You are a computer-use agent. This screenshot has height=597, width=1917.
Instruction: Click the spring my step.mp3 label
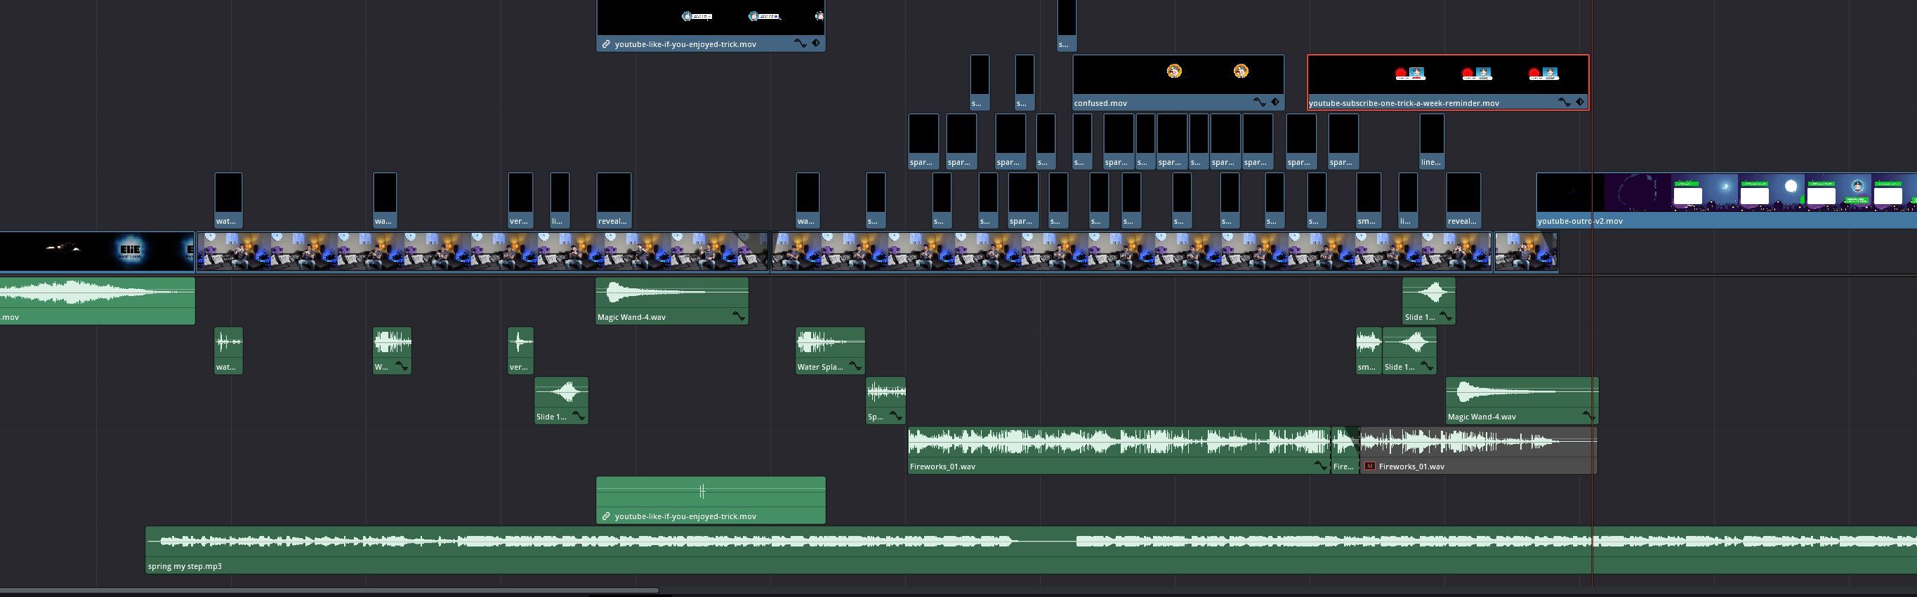[185, 565]
